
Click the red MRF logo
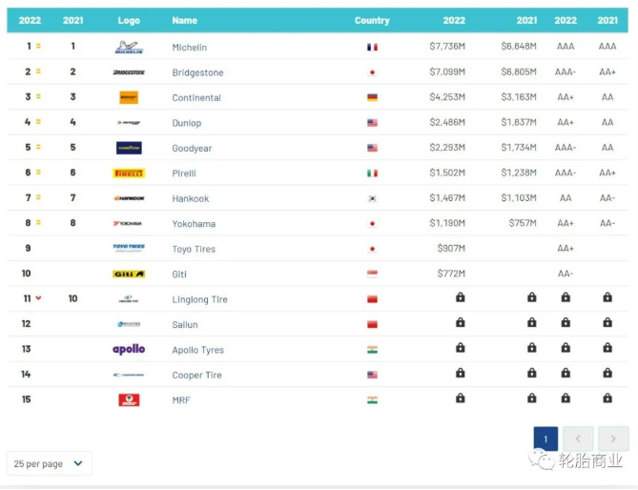[x=129, y=399]
